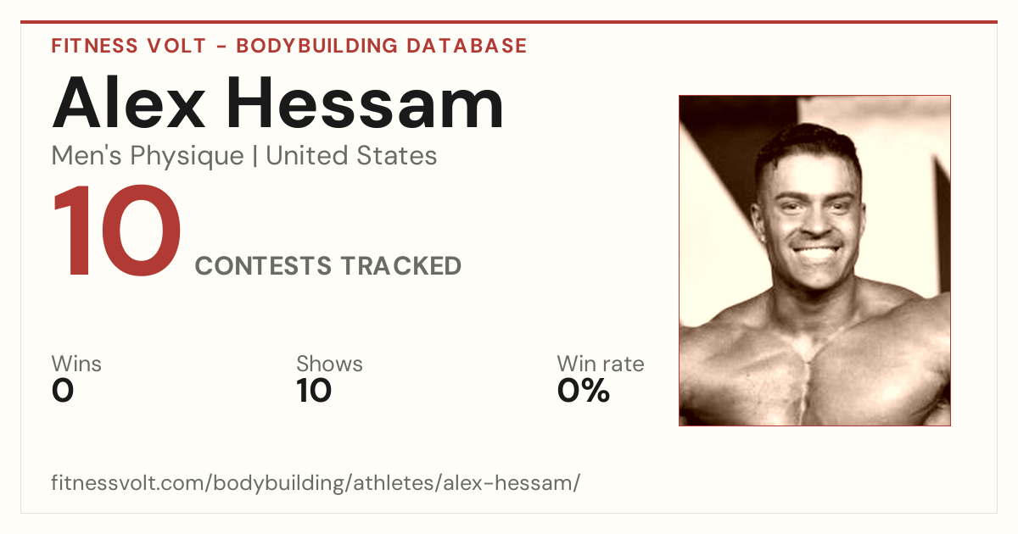Click the Wins label

point(76,364)
